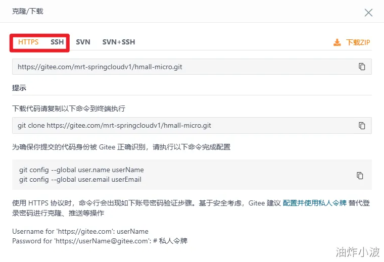Click the Password for userName@gitee.com line
The width and height of the screenshot is (384, 262).
[100, 241]
